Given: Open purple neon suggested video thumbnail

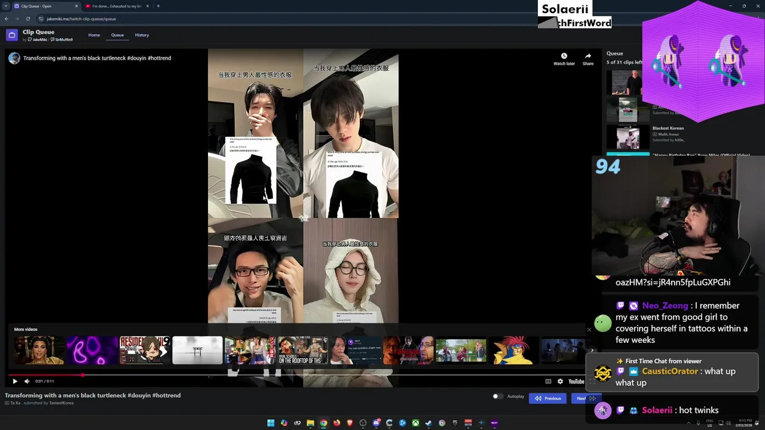Looking at the screenshot, I should tap(92, 350).
